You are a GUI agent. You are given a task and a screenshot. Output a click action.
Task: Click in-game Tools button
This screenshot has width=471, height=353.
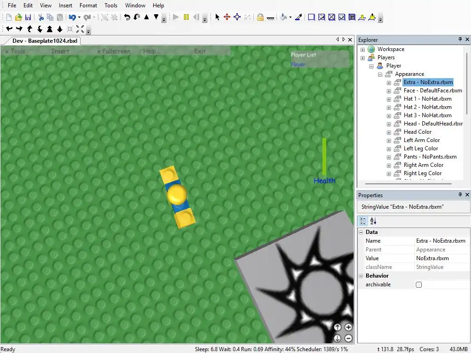(x=15, y=51)
